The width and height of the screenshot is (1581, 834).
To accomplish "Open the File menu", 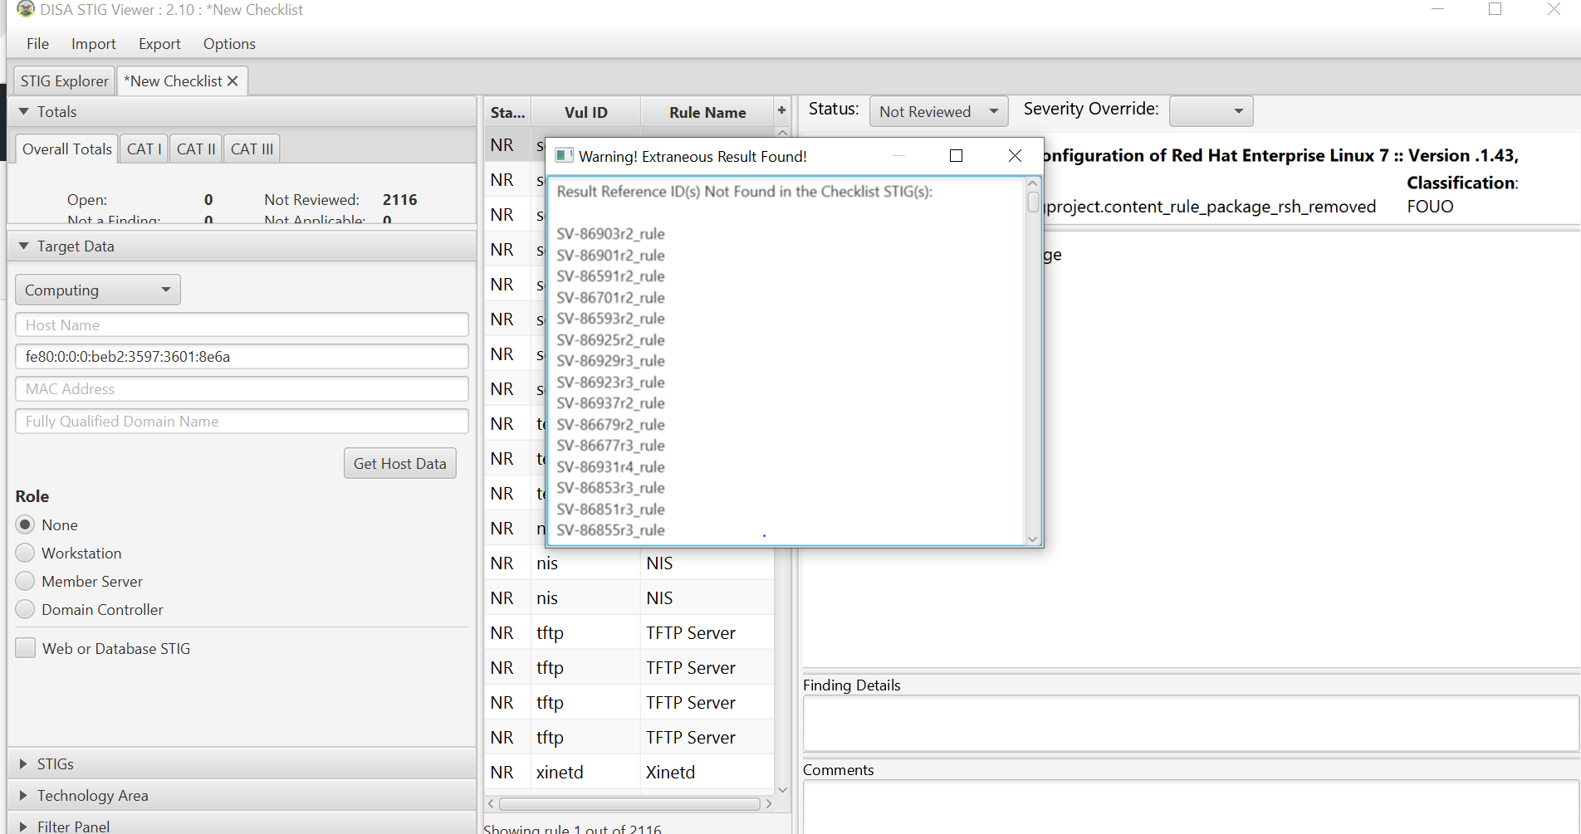I will click(x=37, y=43).
